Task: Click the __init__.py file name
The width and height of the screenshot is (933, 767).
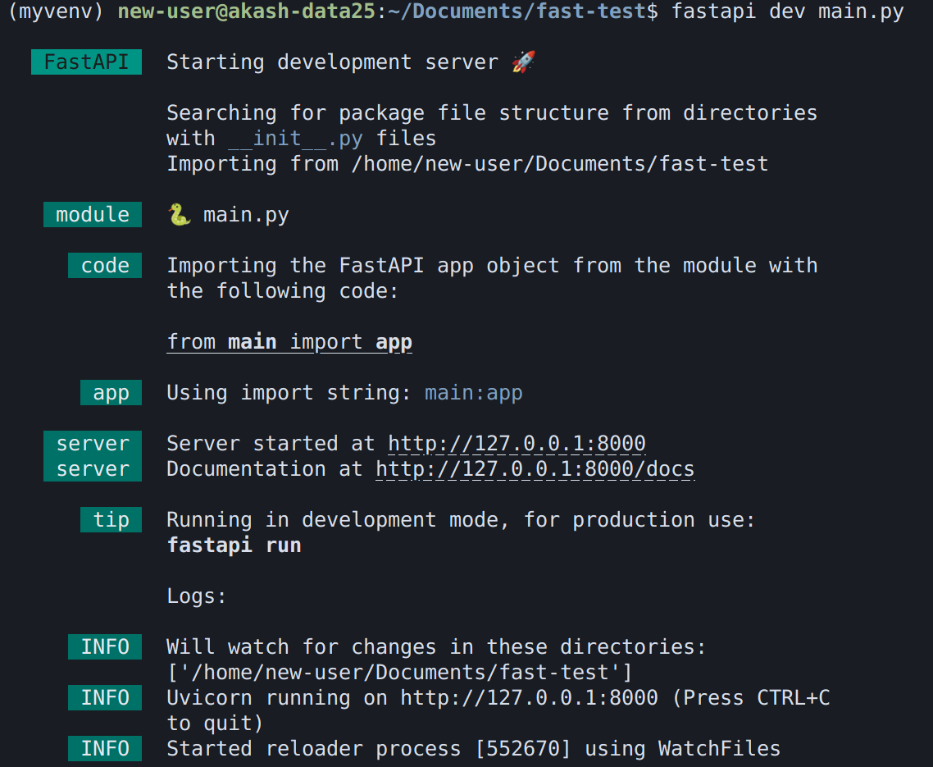Action: pos(295,139)
